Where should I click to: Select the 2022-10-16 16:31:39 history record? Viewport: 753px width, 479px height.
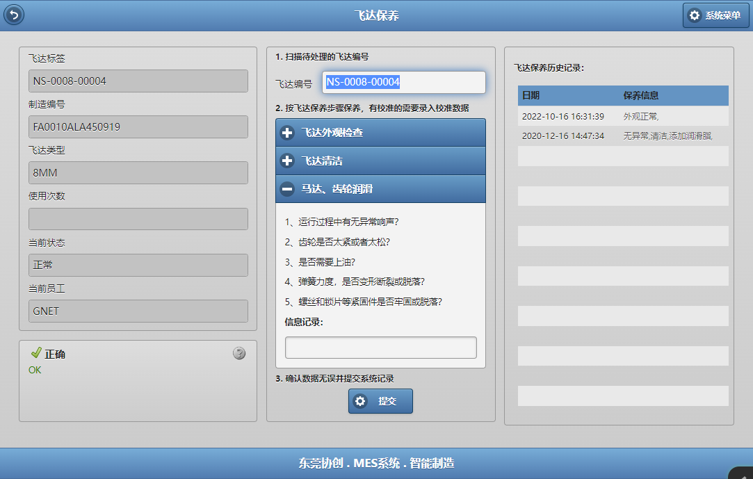click(x=563, y=116)
